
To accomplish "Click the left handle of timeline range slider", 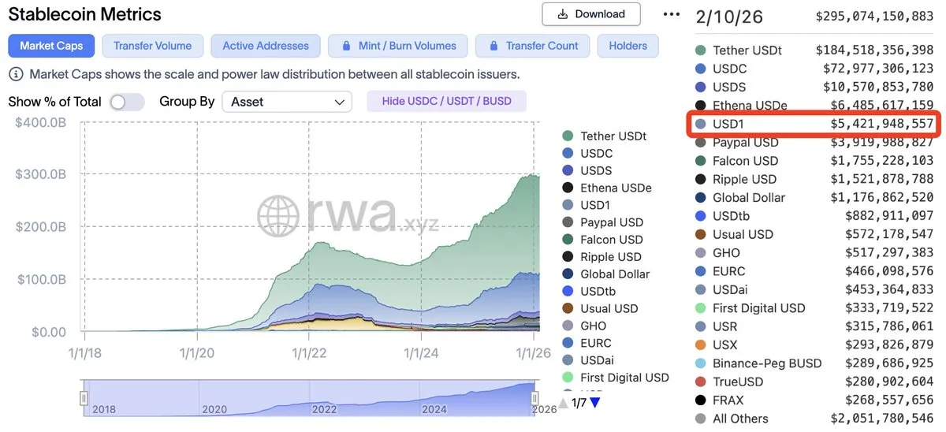I will tap(84, 399).
